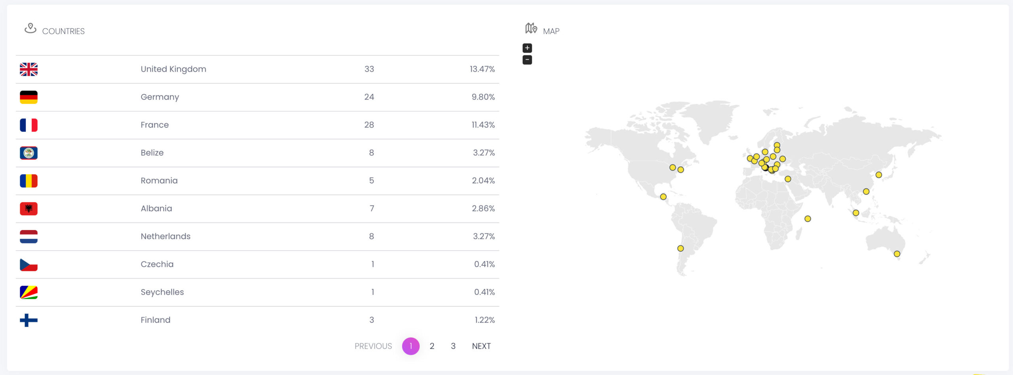Click the NEXT pagination link
This screenshot has height=375, width=1013.
click(481, 346)
